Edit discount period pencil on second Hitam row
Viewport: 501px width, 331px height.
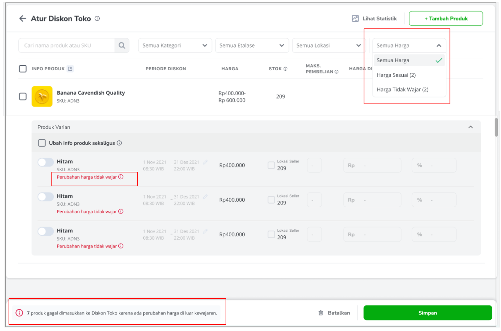click(205, 197)
